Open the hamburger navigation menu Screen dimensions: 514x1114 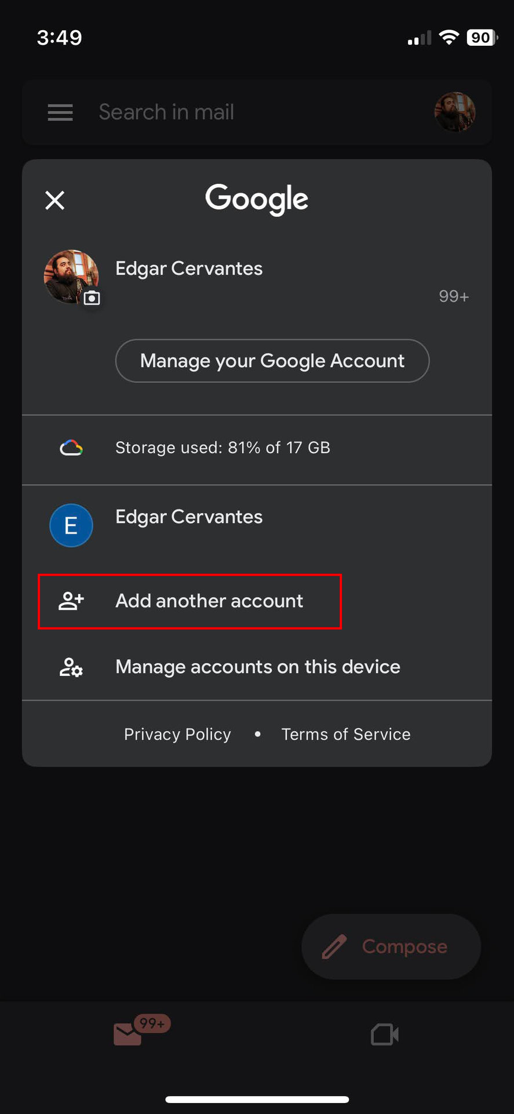tap(60, 112)
